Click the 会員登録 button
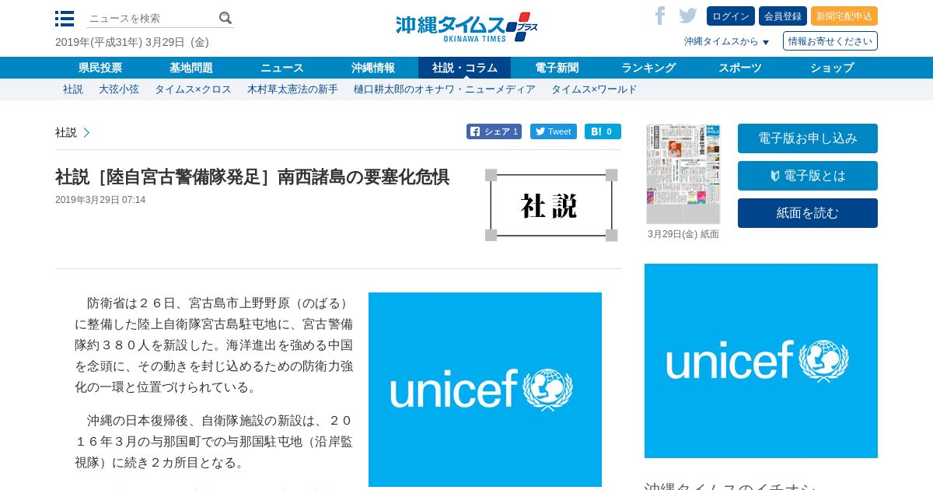The image size is (933, 490). (783, 16)
